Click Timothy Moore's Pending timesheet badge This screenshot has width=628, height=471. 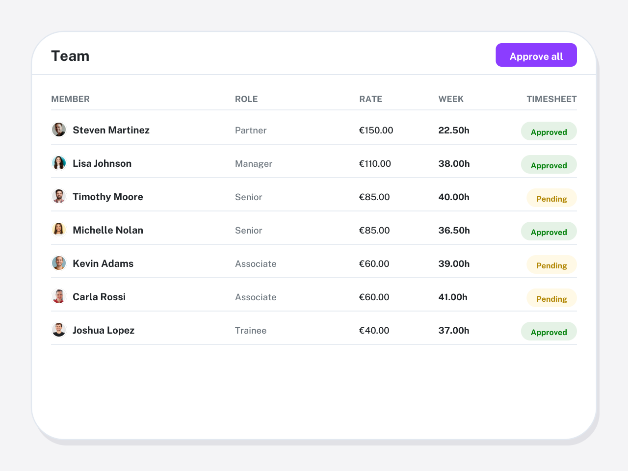[552, 198]
